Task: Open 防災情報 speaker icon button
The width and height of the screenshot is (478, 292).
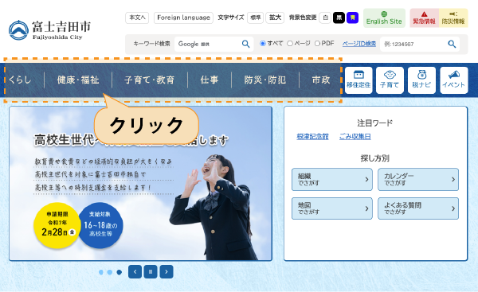Action: pyautogui.click(x=453, y=18)
